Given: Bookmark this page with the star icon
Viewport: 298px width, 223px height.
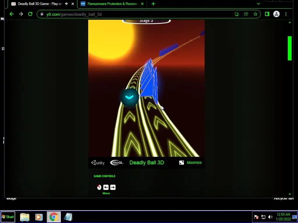Looking at the screenshot, I should (x=256, y=14).
